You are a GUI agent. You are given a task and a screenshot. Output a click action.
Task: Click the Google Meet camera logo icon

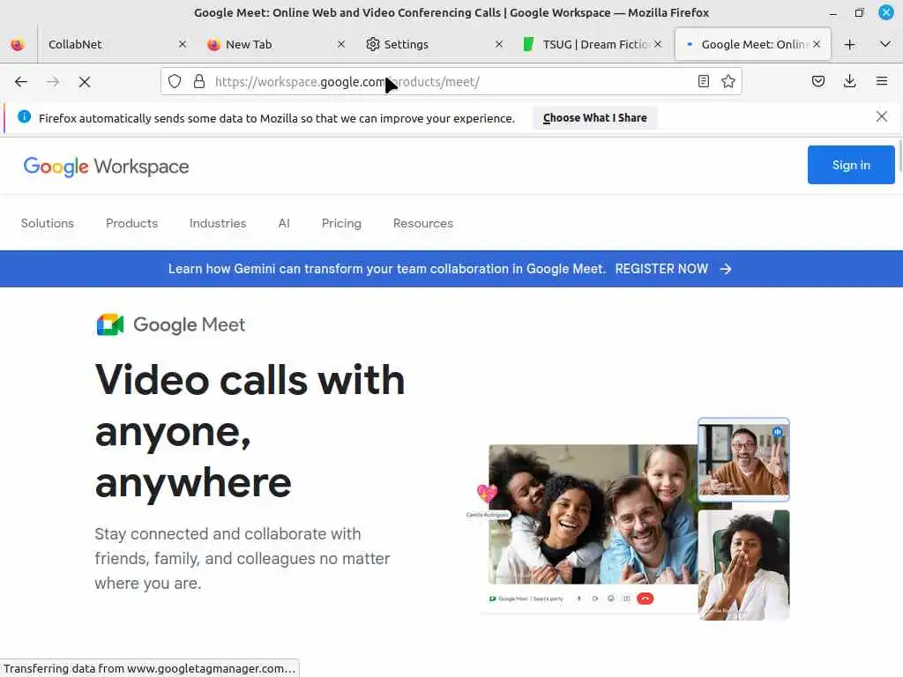pyautogui.click(x=110, y=324)
